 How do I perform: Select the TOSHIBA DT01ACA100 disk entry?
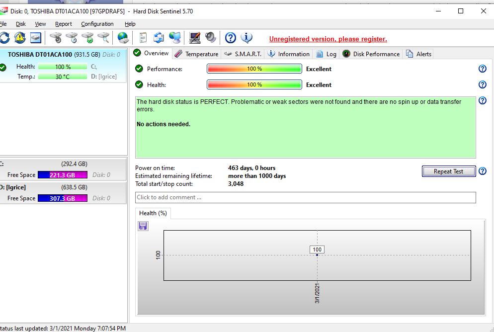pyautogui.click(x=40, y=55)
